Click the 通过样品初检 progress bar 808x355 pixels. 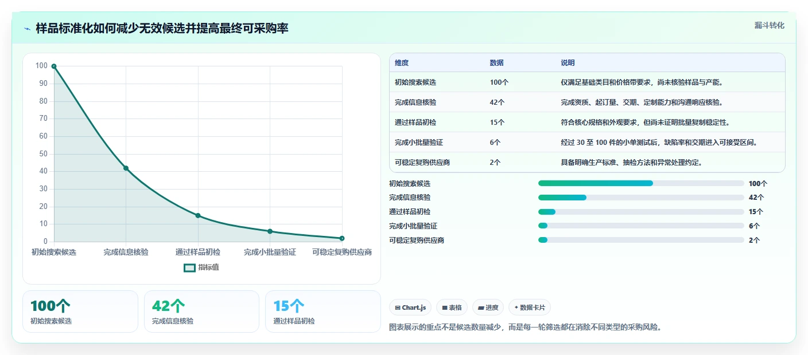tap(641, 212)
